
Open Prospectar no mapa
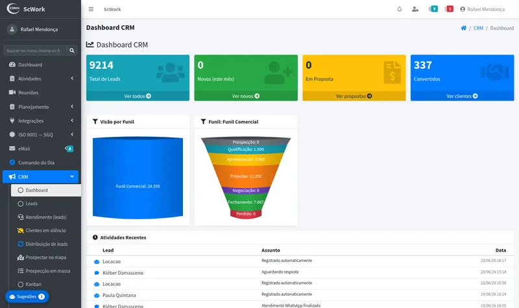coord(45,257)
